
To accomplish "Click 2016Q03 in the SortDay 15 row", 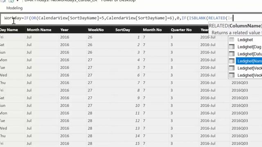I will (x=240, y=143).
